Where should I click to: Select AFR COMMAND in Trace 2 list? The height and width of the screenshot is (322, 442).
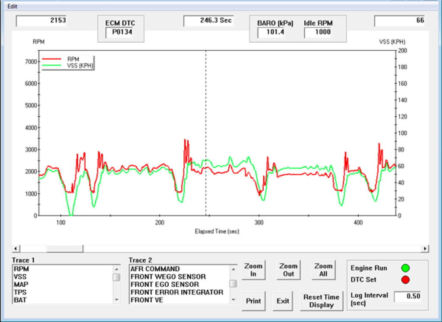click(x=155, y=269)
